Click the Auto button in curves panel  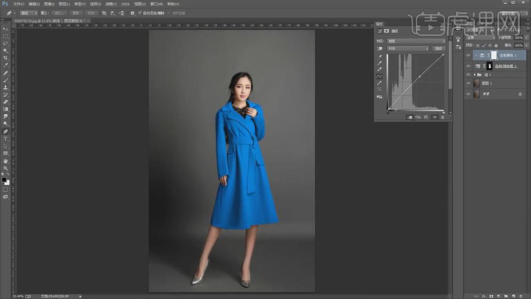(439, 48)
